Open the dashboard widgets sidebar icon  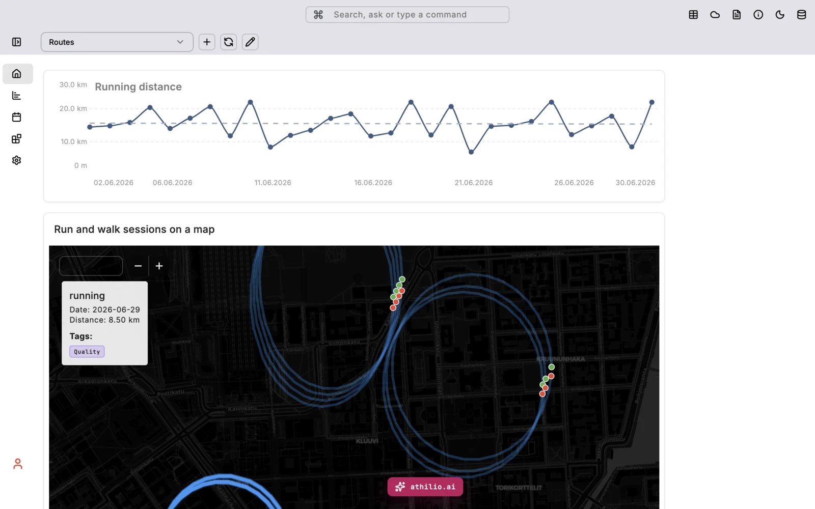coord(17,139)
